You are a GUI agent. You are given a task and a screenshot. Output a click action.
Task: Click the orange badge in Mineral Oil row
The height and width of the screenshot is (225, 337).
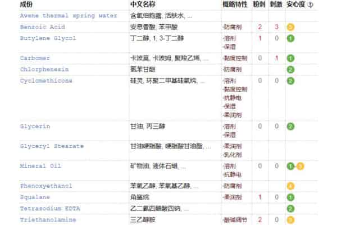click(300, 166)
